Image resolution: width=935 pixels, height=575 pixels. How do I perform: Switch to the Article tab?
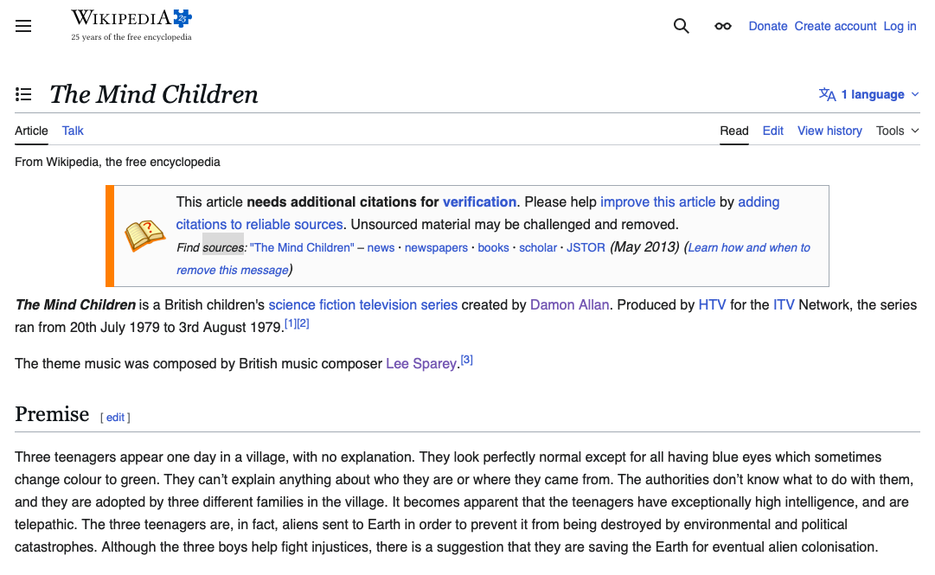tap(31, 131)
